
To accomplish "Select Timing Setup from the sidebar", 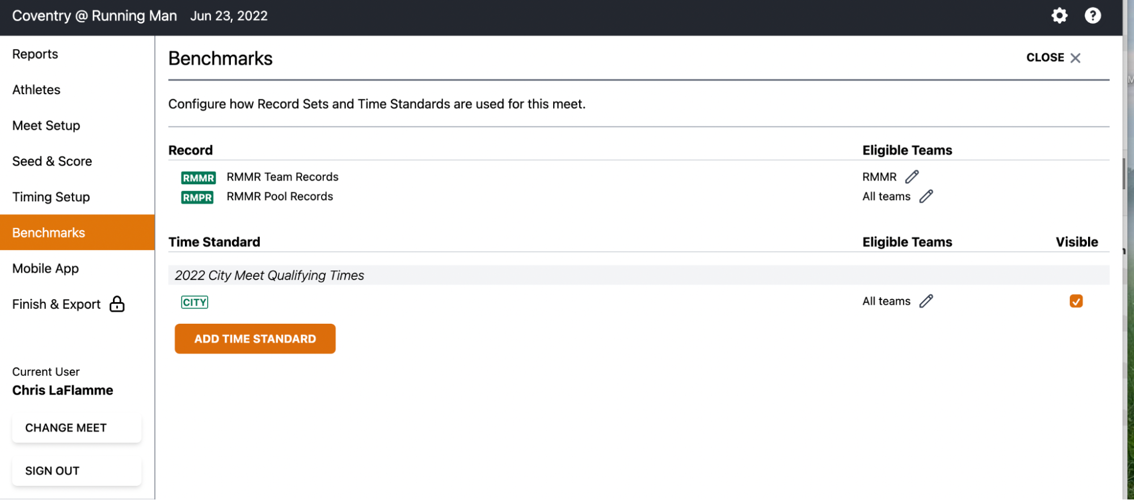I will [x=51, y=197].
